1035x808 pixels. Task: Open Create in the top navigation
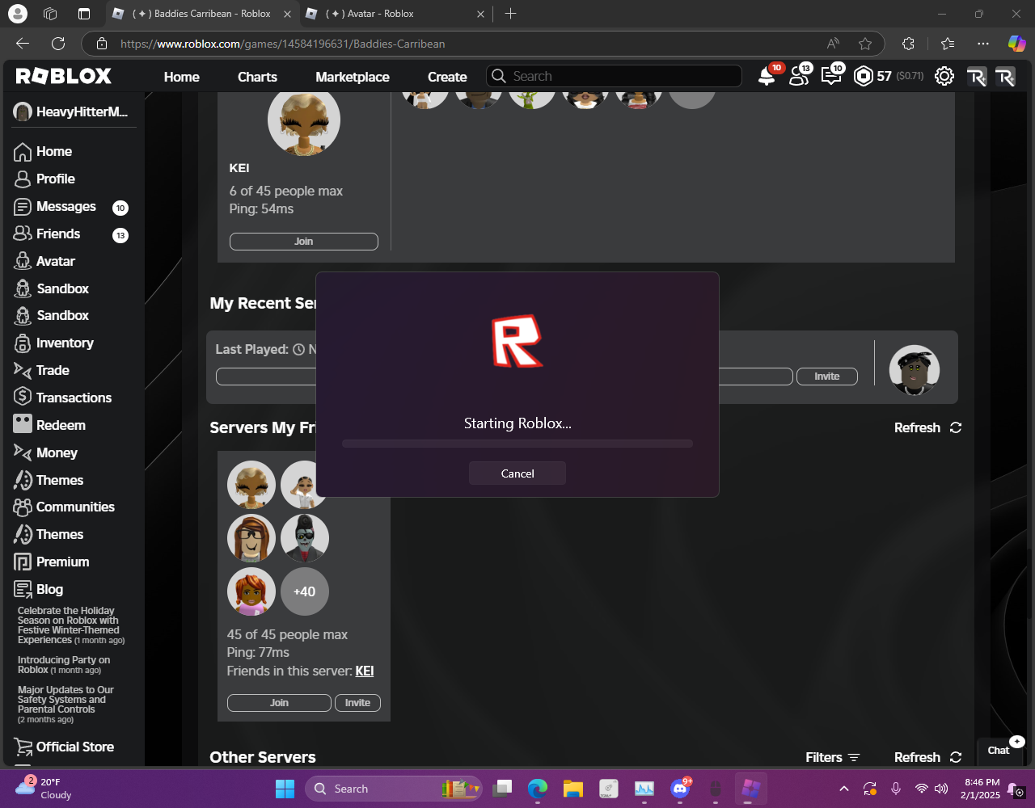coord(447,77)
